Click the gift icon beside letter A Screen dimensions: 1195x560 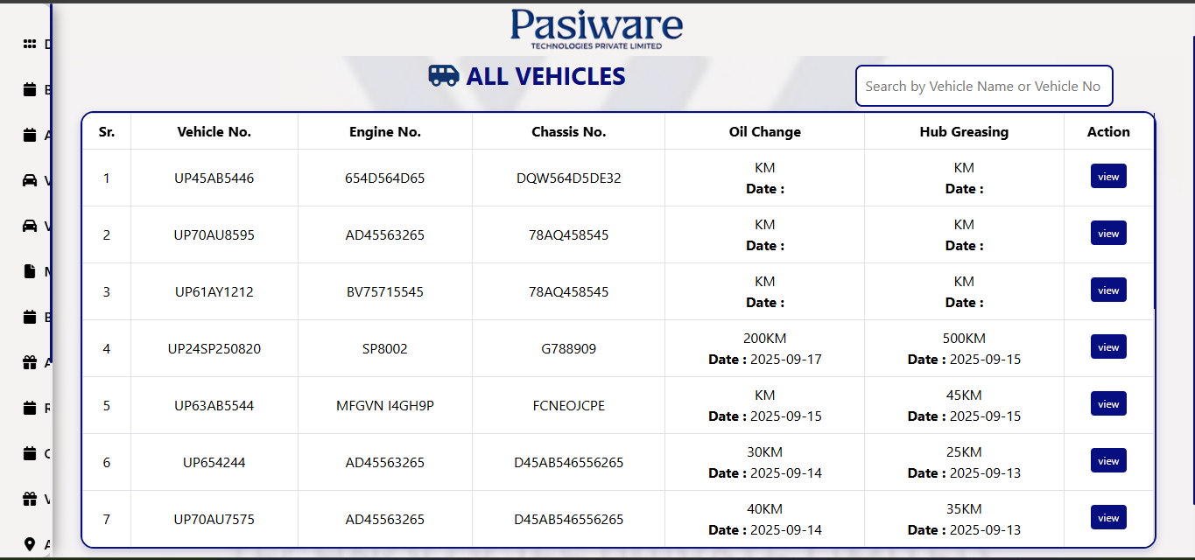(x=30, y=362)
